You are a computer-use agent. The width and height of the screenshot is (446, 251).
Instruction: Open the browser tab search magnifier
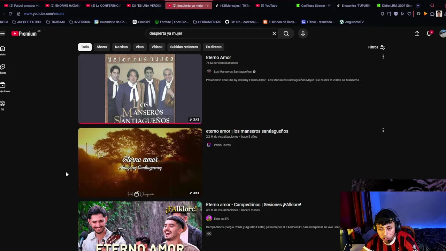(432, 6)
